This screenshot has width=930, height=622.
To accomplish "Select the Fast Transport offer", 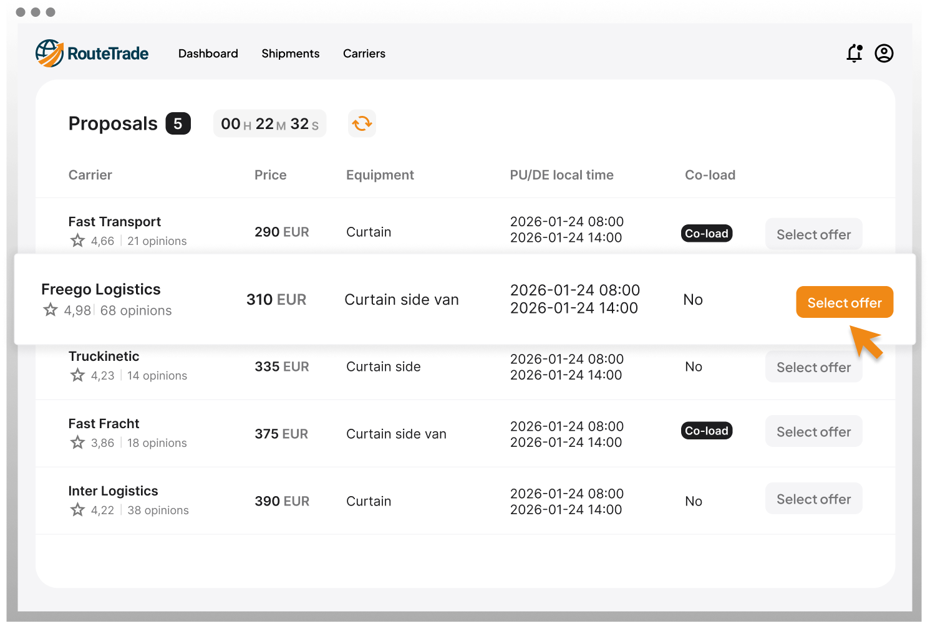I will click(813, 234).
